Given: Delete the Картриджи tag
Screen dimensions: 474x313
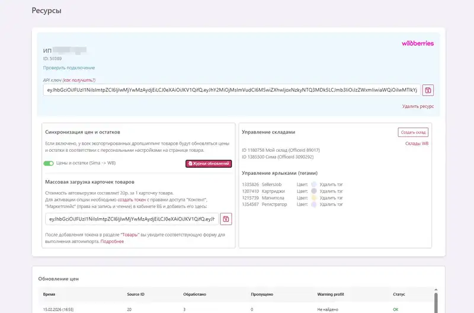Looking at the screenshot, I should [x=331, y=191].
